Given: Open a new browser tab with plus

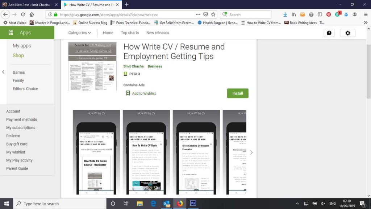Looking at the screenshot, I should coord(126,4).
